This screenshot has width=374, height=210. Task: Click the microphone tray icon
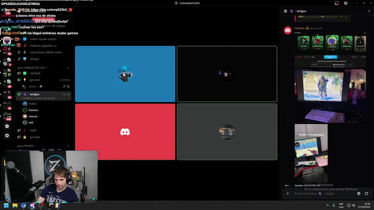click(334, 205)
